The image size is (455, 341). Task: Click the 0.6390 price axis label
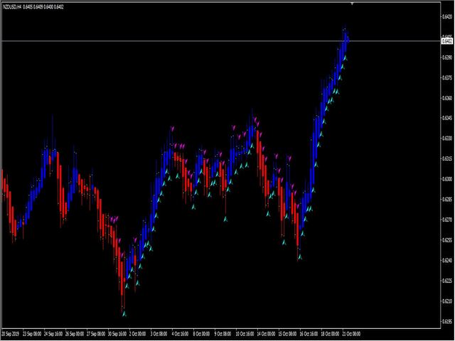pyautogui.click(x=447, y=58)
